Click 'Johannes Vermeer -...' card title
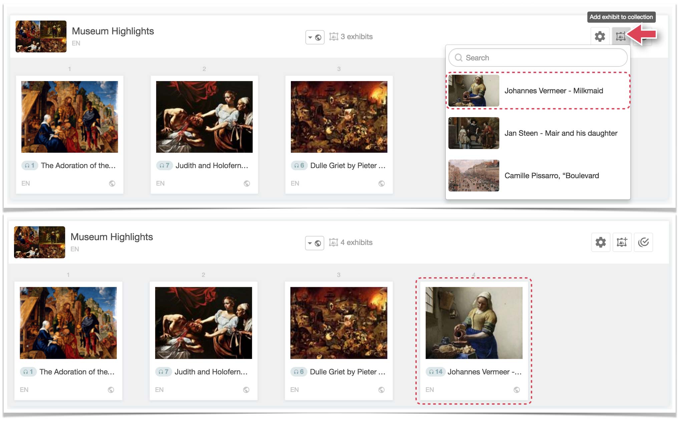 click(x=484, y=372)
